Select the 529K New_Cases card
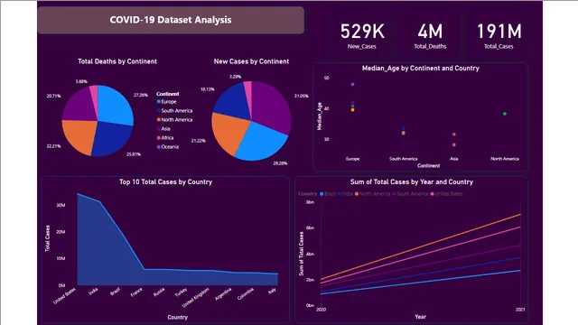 coord(362,35)
